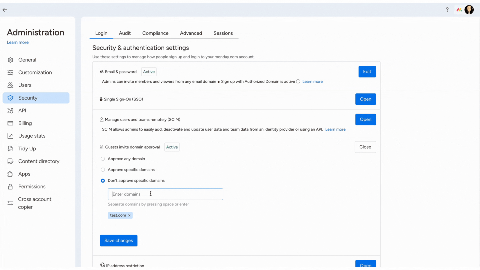This screenshot has height=270, width=480.
Task: Open the Single Sign-On SSO panel
Action: (365, 99)
